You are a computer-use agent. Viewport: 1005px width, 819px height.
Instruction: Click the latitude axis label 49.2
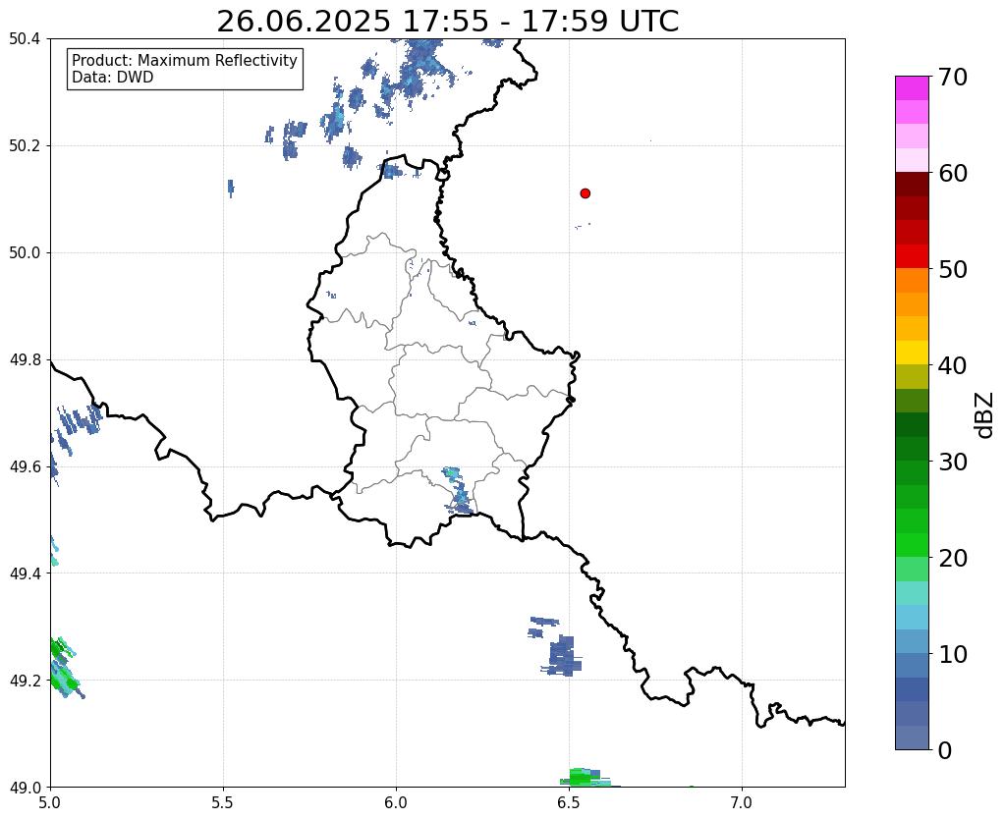[x=25, y=681]
